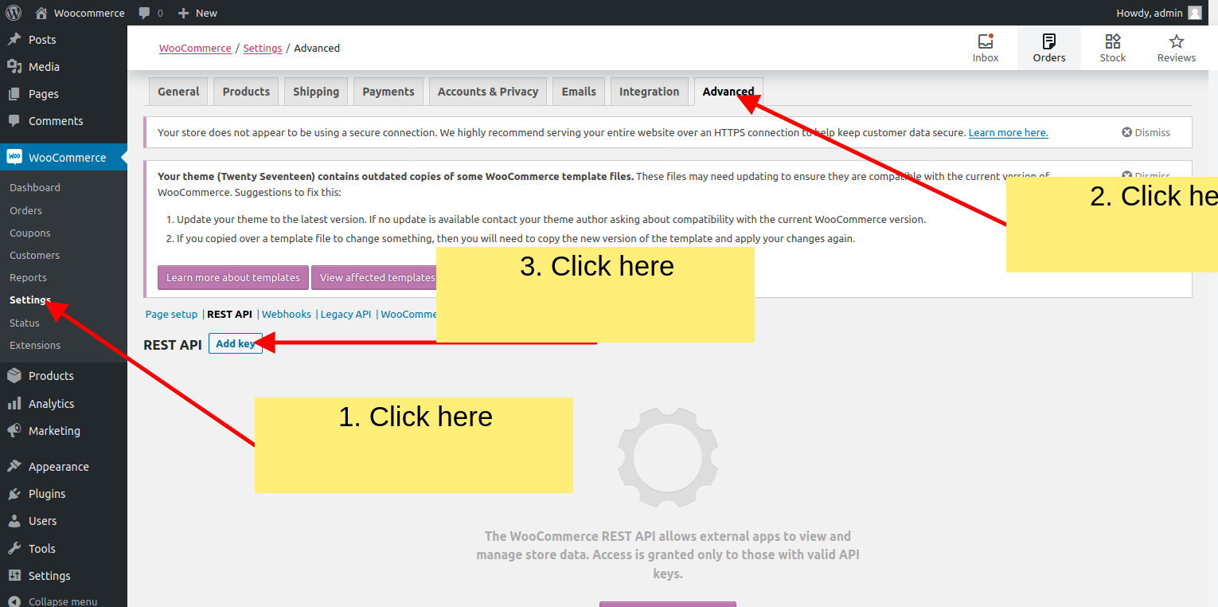Open the Marketing megaphone icon
The image size is (1218, 607).
[14, 431]
